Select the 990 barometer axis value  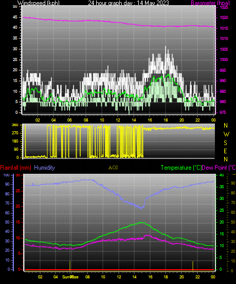[223, 80]
